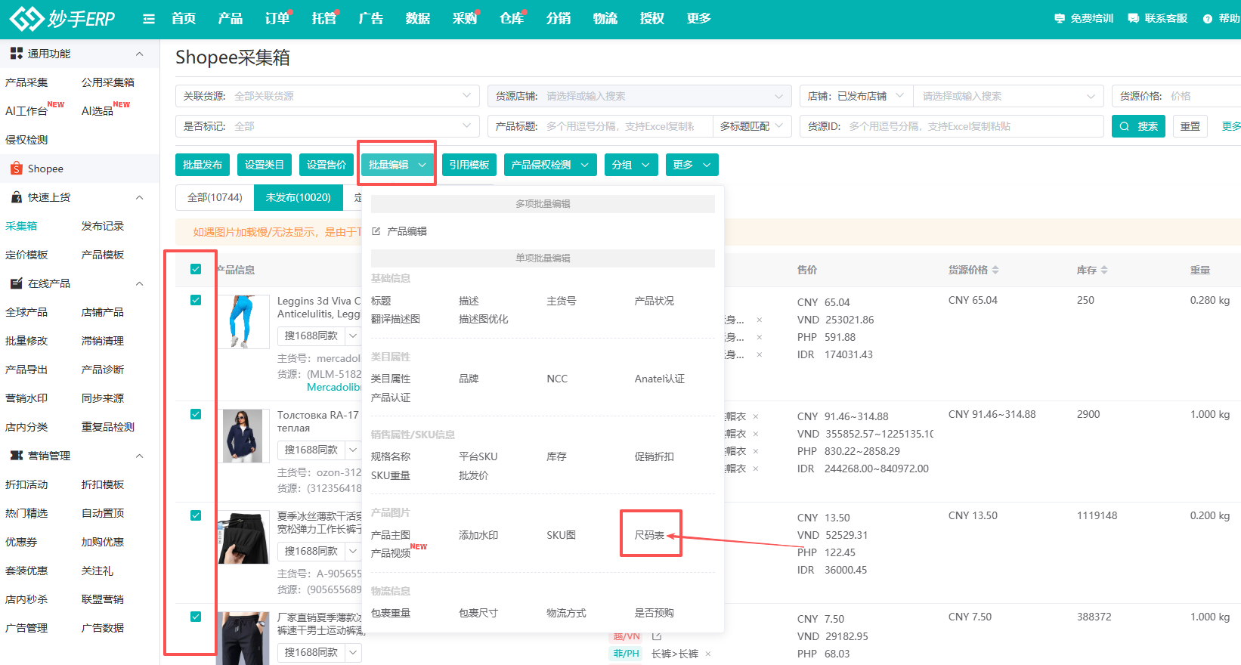Open the 首页 top menu
This screenshot has height=665, width=1241.
tap(184, 18)
